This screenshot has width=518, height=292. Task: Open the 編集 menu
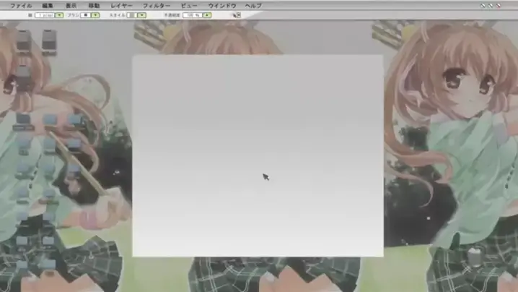[48, 5]
